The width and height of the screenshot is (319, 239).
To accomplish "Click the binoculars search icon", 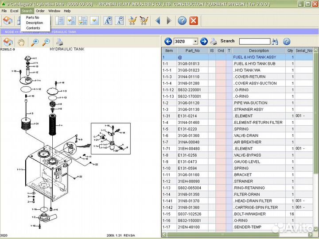I will [275, 41].
